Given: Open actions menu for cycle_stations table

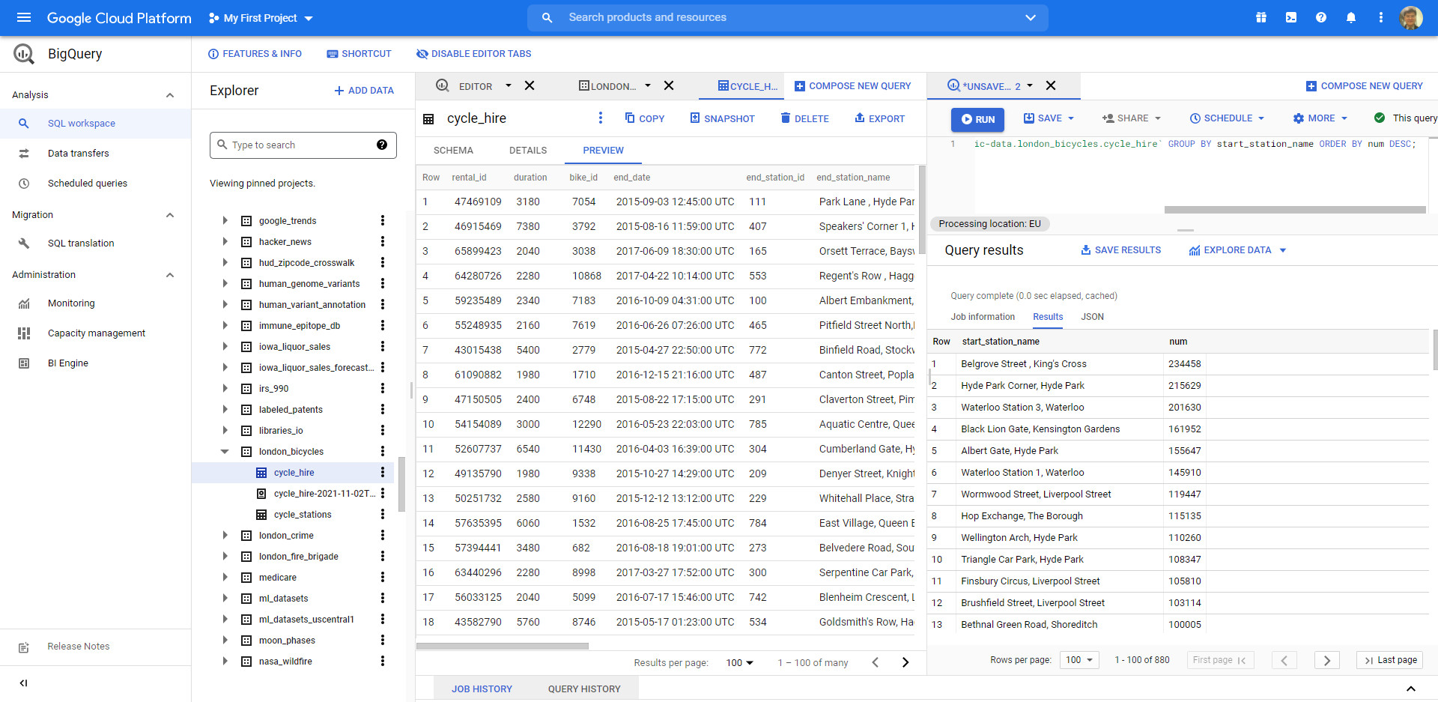Looking at the screenshot, I should [383, 514].
